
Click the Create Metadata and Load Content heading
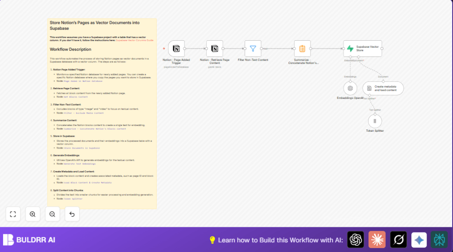click(74, 172)
